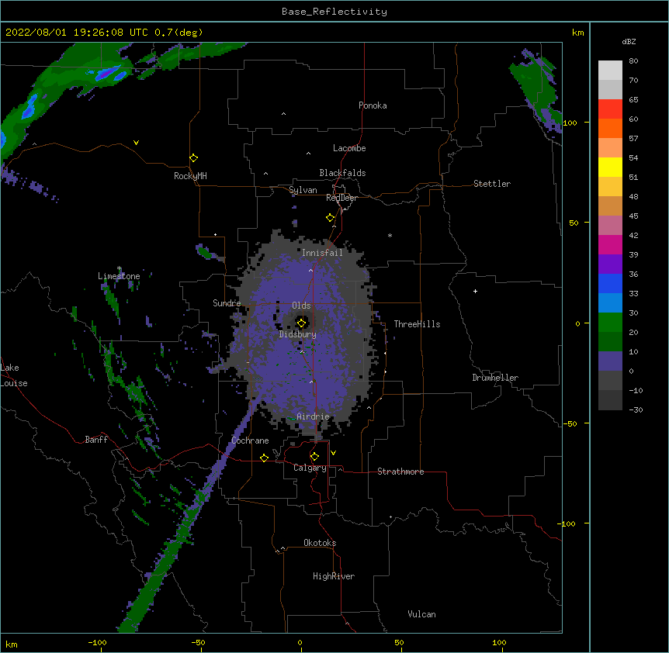
Task: Click the Calgary city label
Action: (310, 468)
